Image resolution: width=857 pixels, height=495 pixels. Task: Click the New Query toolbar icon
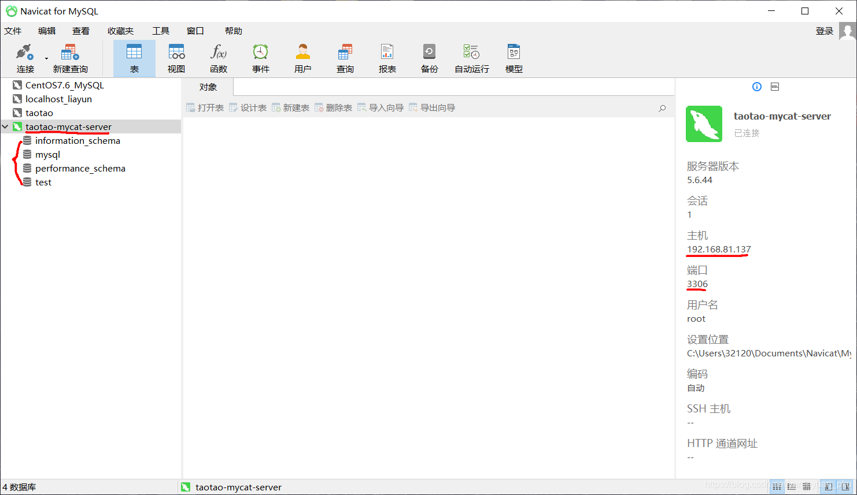(70, 58)
